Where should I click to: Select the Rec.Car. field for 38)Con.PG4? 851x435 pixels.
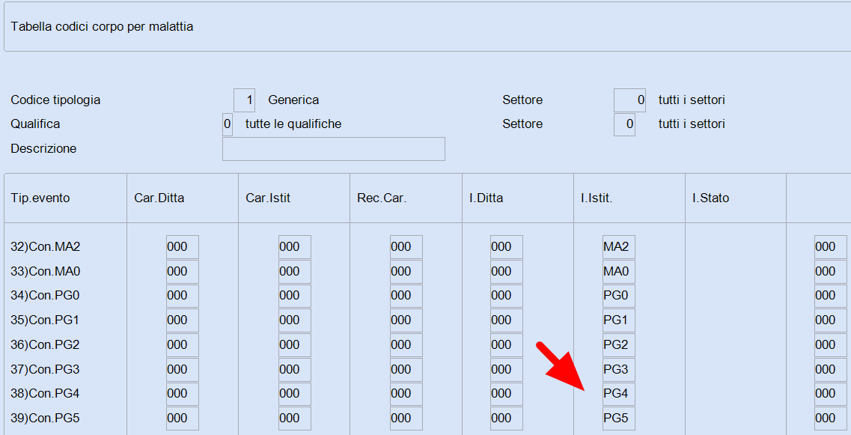coord(406,394)
